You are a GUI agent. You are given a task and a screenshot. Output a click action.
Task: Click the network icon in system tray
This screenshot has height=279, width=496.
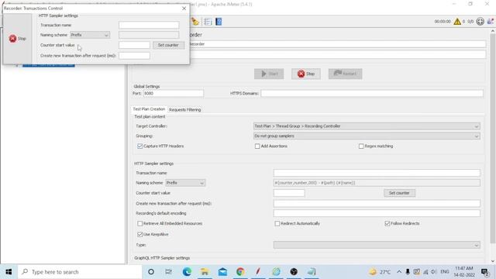click(x=425, y=272)
